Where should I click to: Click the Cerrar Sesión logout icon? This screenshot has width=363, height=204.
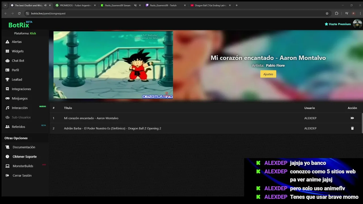tap(7, 175)
